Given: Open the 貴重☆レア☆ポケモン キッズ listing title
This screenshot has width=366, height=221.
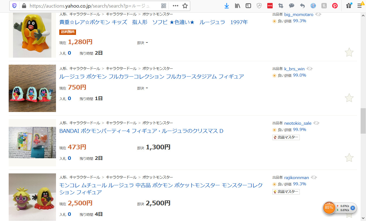Looking at the screenshot, I should point(153,22).
